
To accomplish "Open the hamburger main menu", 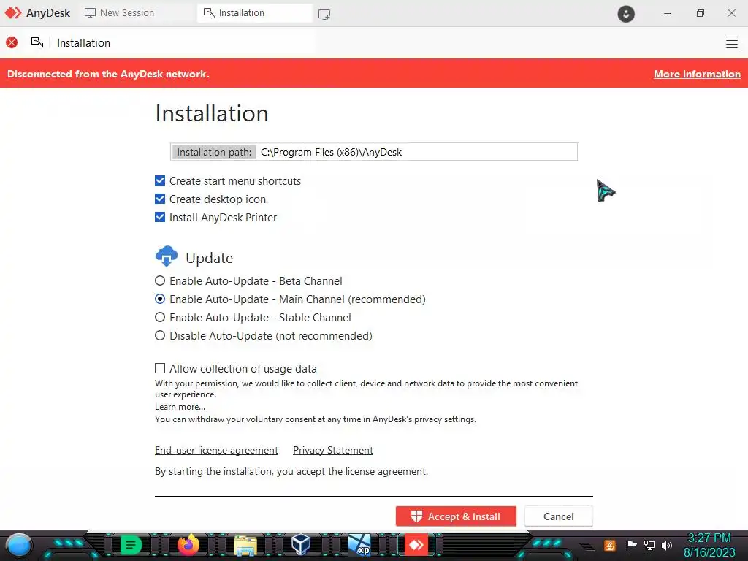I will point(731,42).
